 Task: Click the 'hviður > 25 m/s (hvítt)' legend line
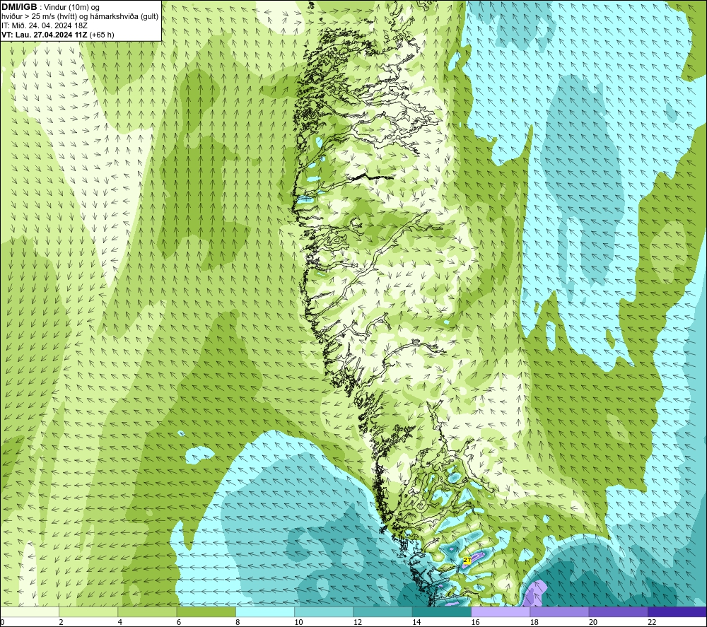coord(80,17)
